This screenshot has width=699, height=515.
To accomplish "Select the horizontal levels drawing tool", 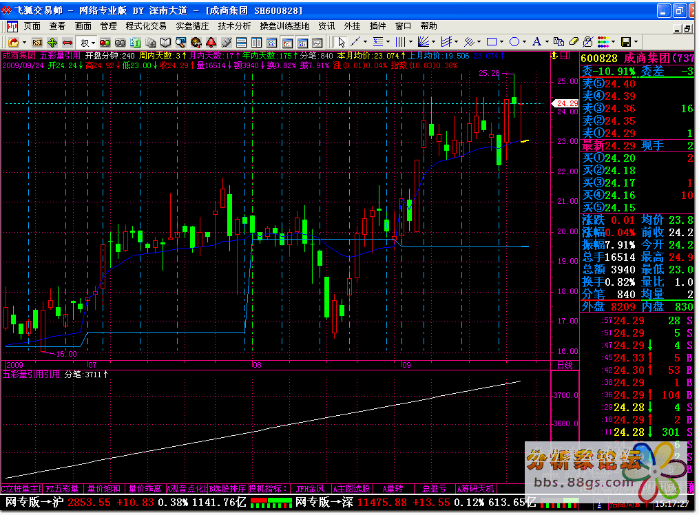I will (378, 42).
